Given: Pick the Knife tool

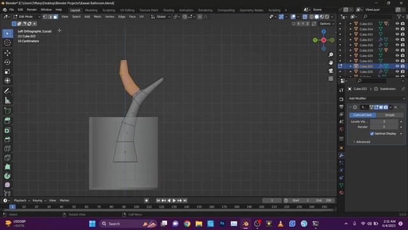Looking at the screenshot, I should coord(7,158).
